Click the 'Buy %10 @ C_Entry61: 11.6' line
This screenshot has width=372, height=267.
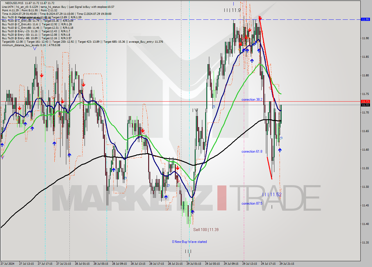tap(37, 24)
